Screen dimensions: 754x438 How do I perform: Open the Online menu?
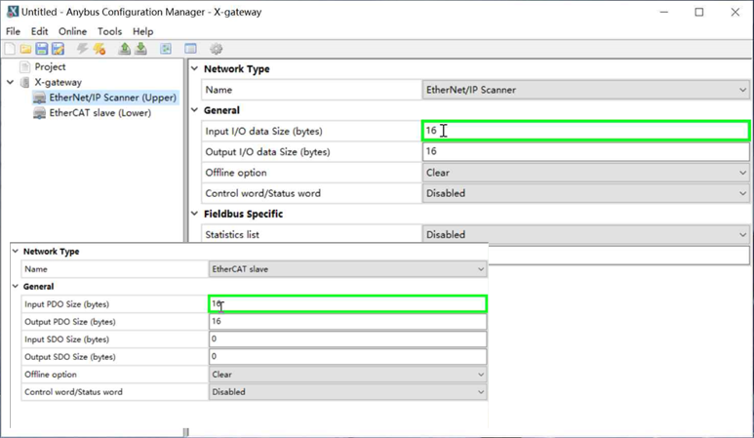(x=72, y=31)
